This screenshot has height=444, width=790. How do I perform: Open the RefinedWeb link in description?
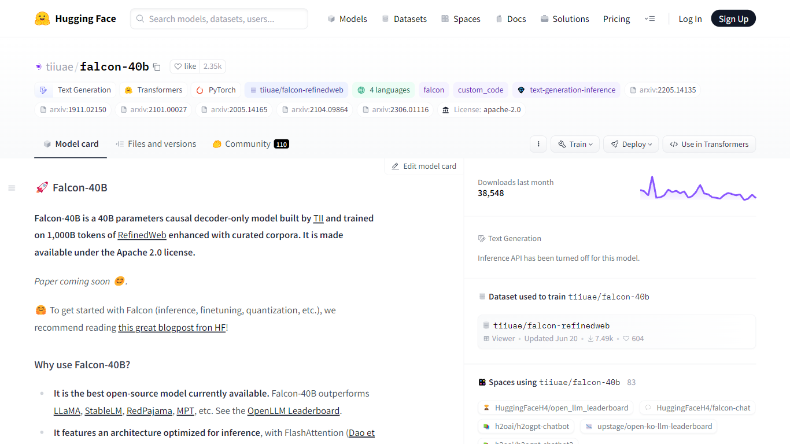tap(142, 235)
